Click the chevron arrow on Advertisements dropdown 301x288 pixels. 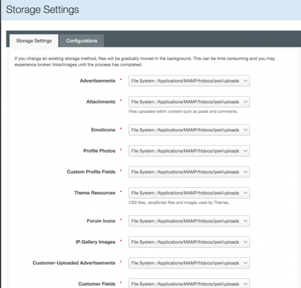coord(246,81)
